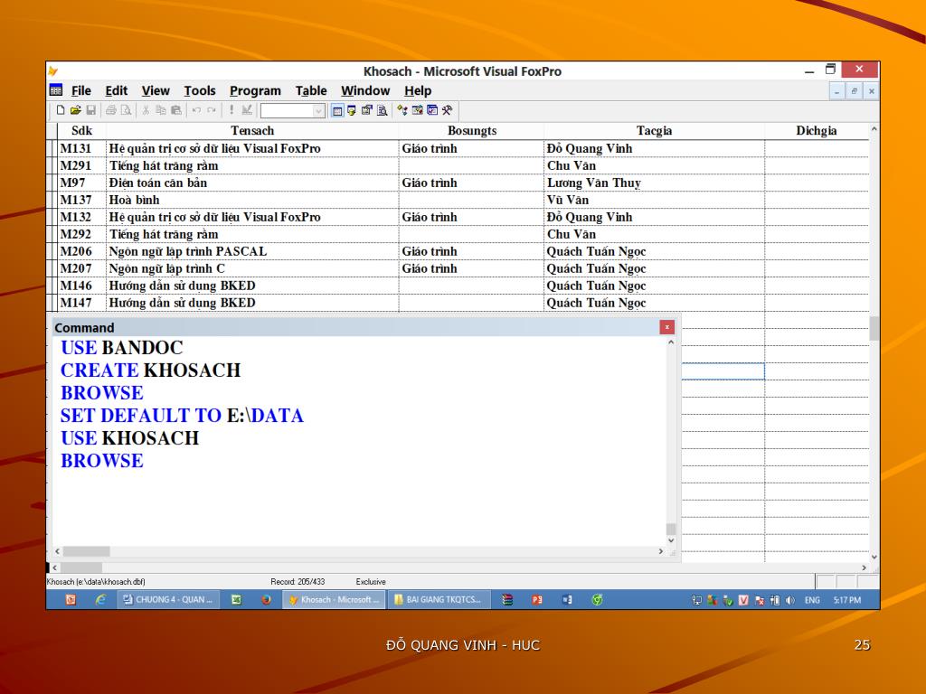Click the 'CREATE KHOSACH' command line
This screenshot has width=926, height=694.
pyautogui.click(x=151, y=370)
